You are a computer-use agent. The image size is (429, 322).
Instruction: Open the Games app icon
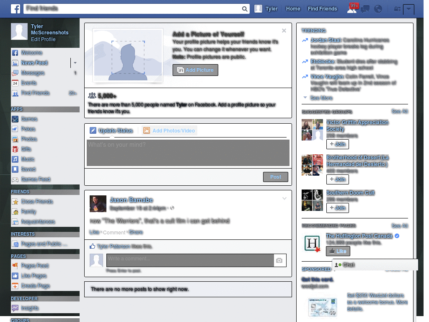click(x=15, y=119)
